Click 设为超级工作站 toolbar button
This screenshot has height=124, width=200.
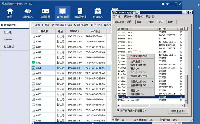[61, 25]
